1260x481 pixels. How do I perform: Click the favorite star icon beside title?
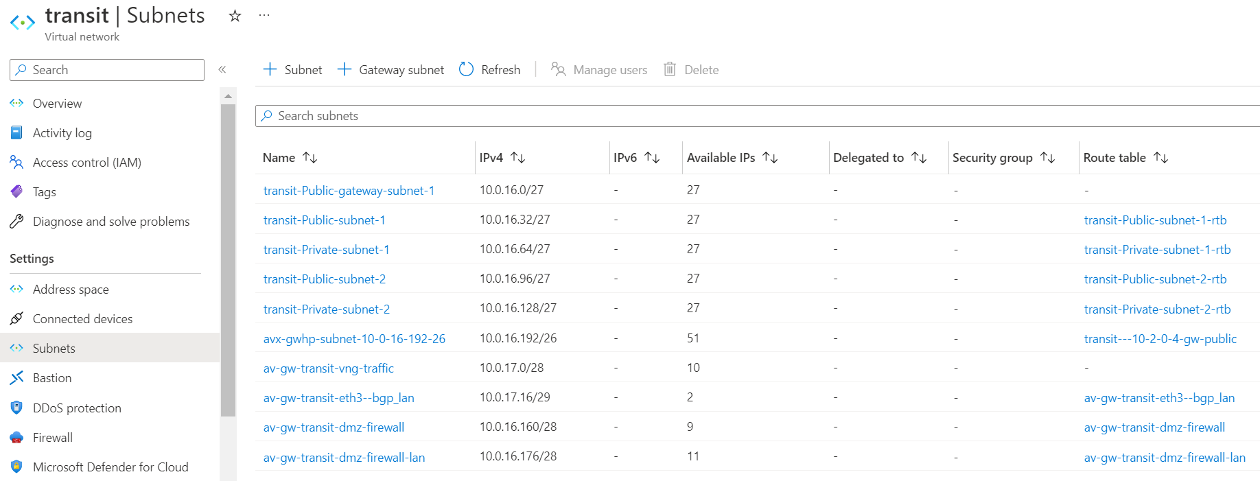(235, 16)
